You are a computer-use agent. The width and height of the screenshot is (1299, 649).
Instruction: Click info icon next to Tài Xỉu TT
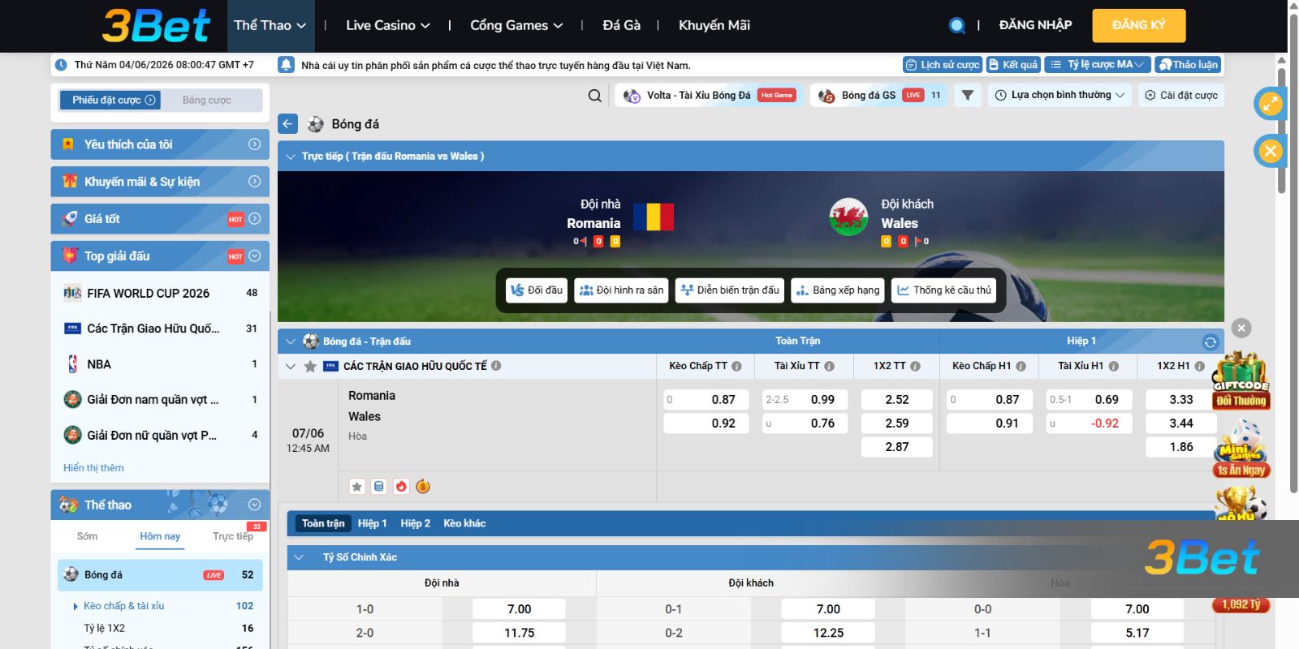[x=829, y=367]
